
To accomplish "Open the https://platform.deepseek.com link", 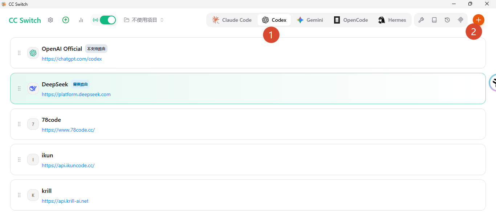I will pyautogui.click(x=76, y=94).
